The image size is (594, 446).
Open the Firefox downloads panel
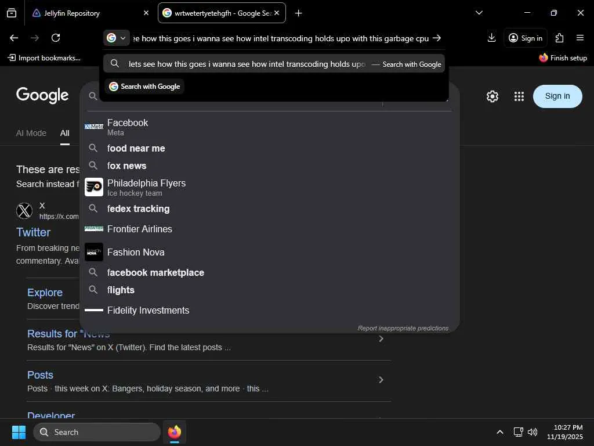point(491,38)
